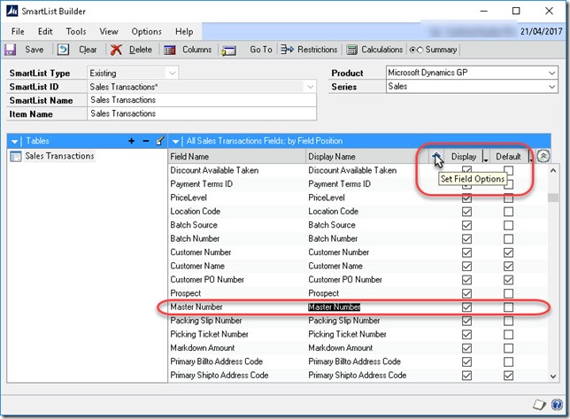The width and height of the screenshot is (570, 419).
Task: Click the plus icon in Tables header
Action: click(x=132, y=141)
